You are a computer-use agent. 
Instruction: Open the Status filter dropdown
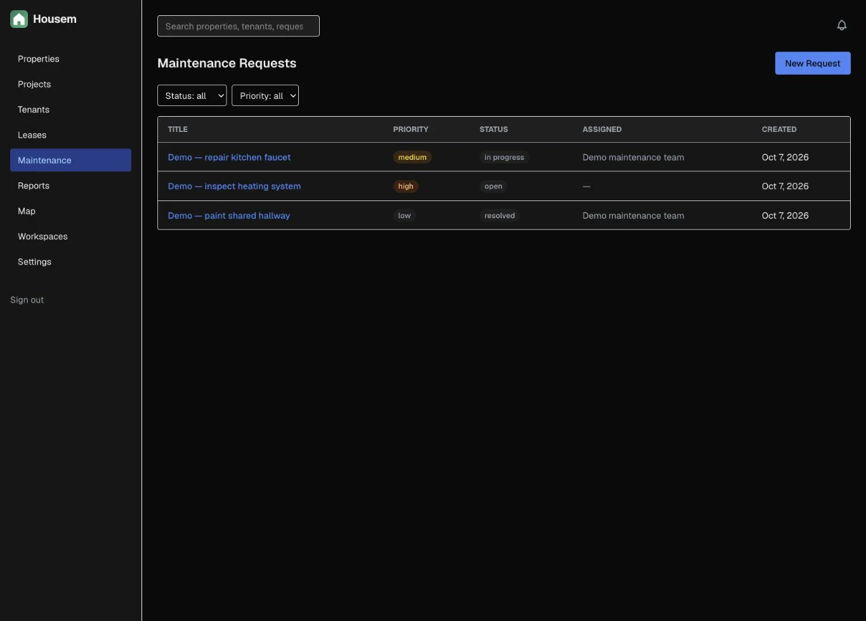192,96
